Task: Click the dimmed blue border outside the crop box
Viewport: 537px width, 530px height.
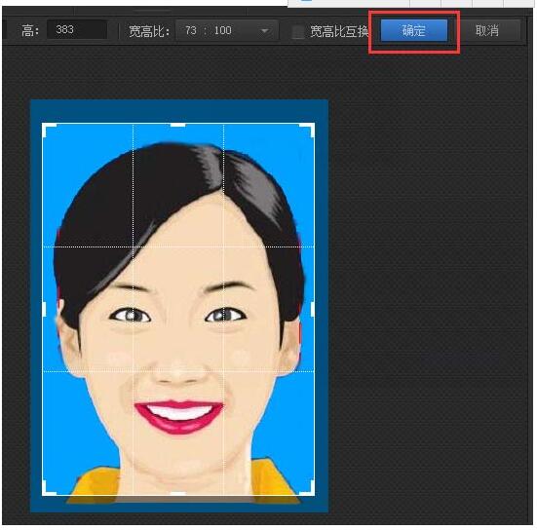Action: (x=178, y=111)
